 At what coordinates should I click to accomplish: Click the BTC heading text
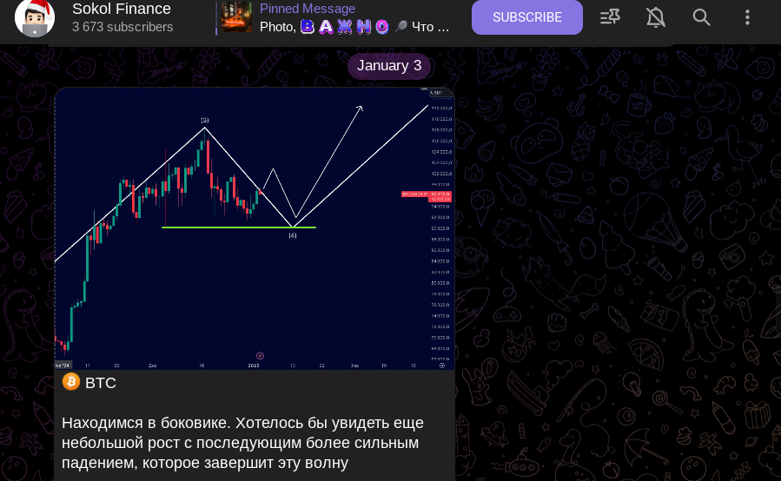click(101, 383)
